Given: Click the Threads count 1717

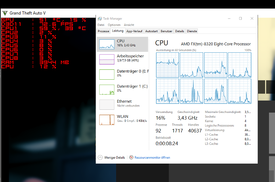Looking at the screenshot, I should (177, 131).
